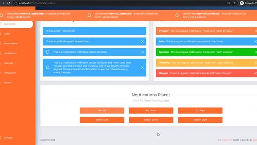Screen dimensions: 257x145
Task: Open the SOURCE CODE footer link
Action: coord(48,140)
